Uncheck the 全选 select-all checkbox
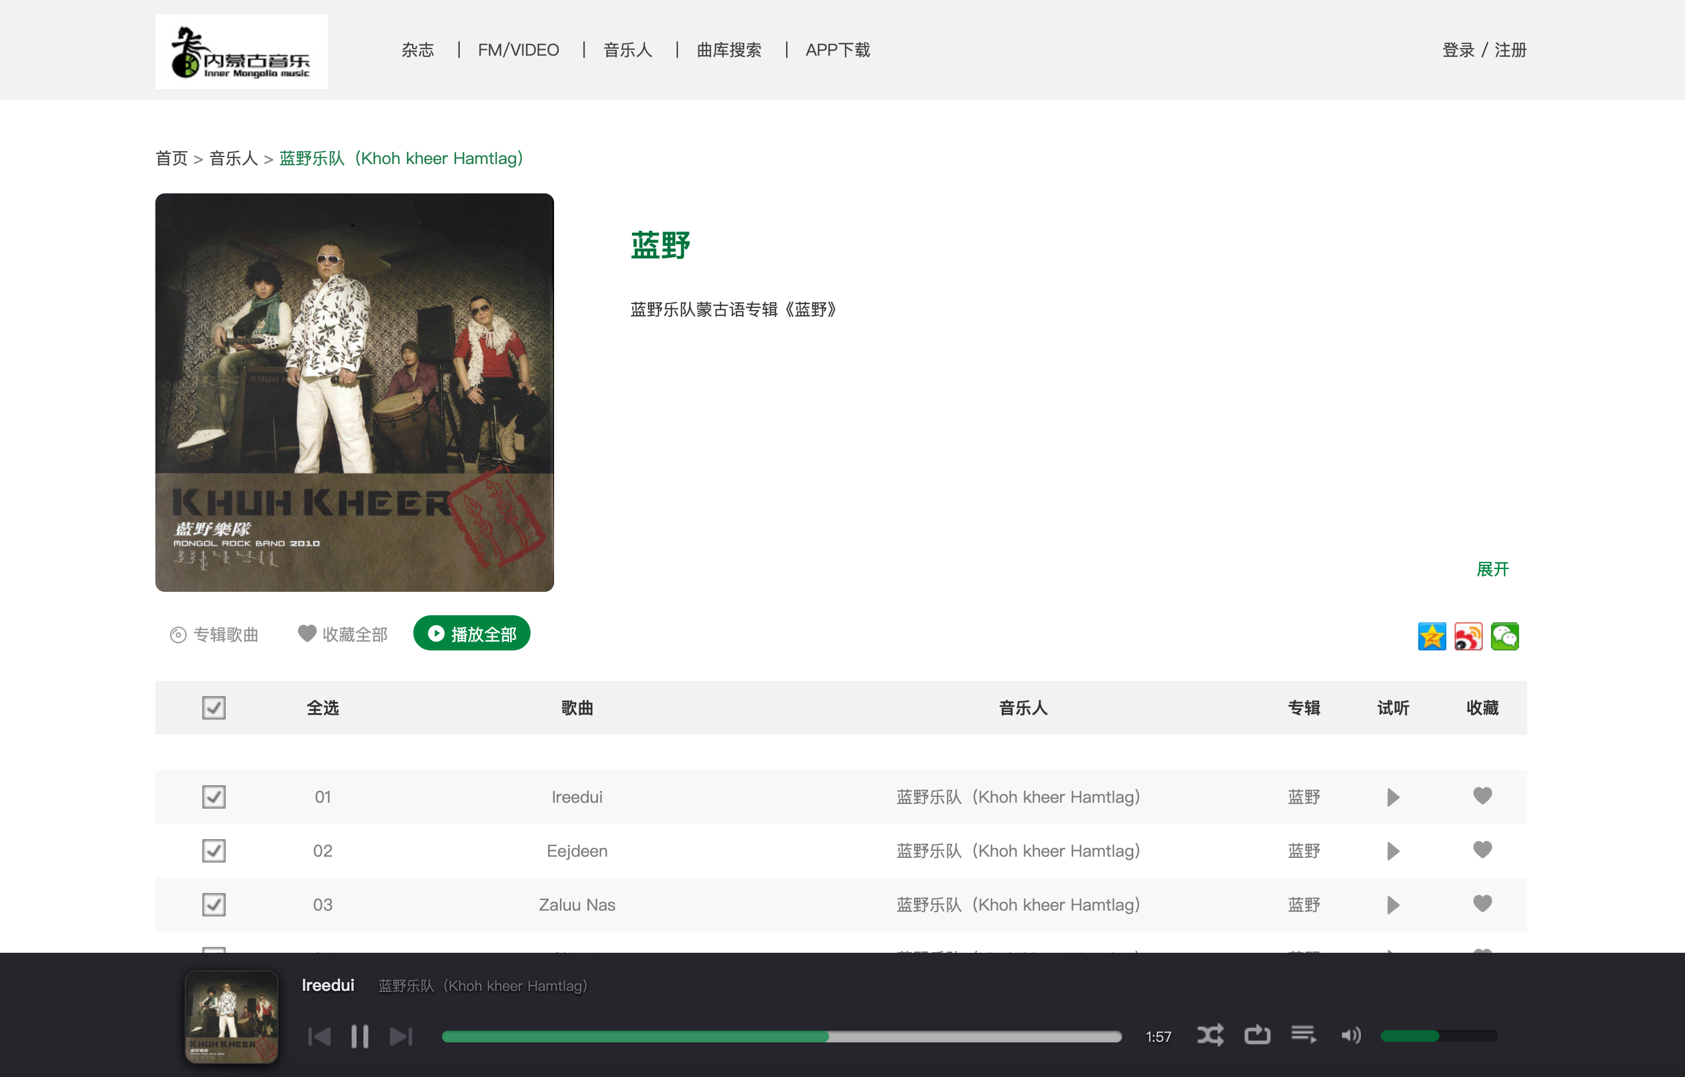1685x1077 pixels. pos(213,708)
